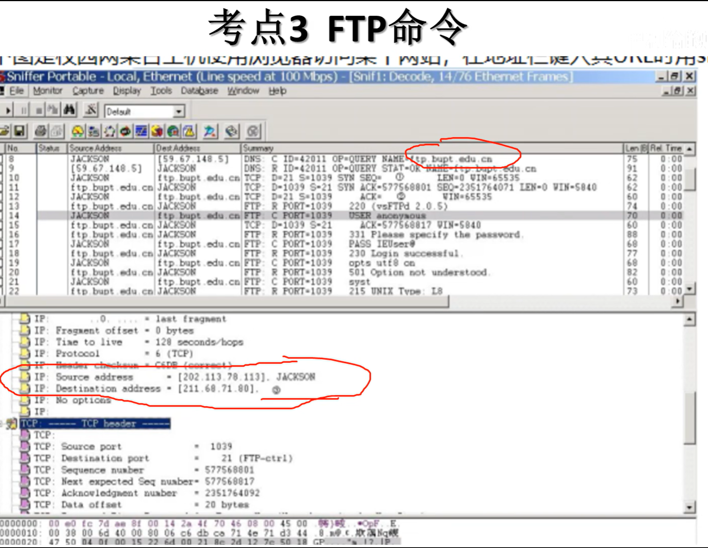The height and width of the screenshot is (548, 708).
Task: Open the Database menu
Action: pyautogui.click(x=200, y=91)
